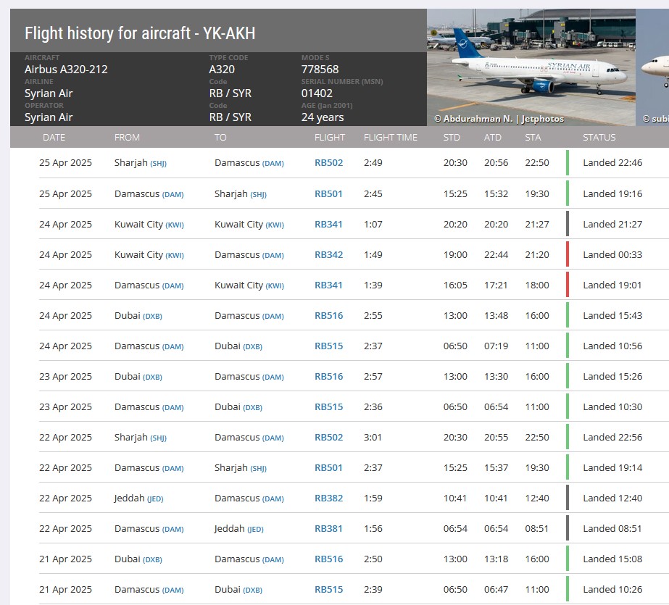
Task: Click the FLIGHT TIME column header
Action: click(390, 138)
